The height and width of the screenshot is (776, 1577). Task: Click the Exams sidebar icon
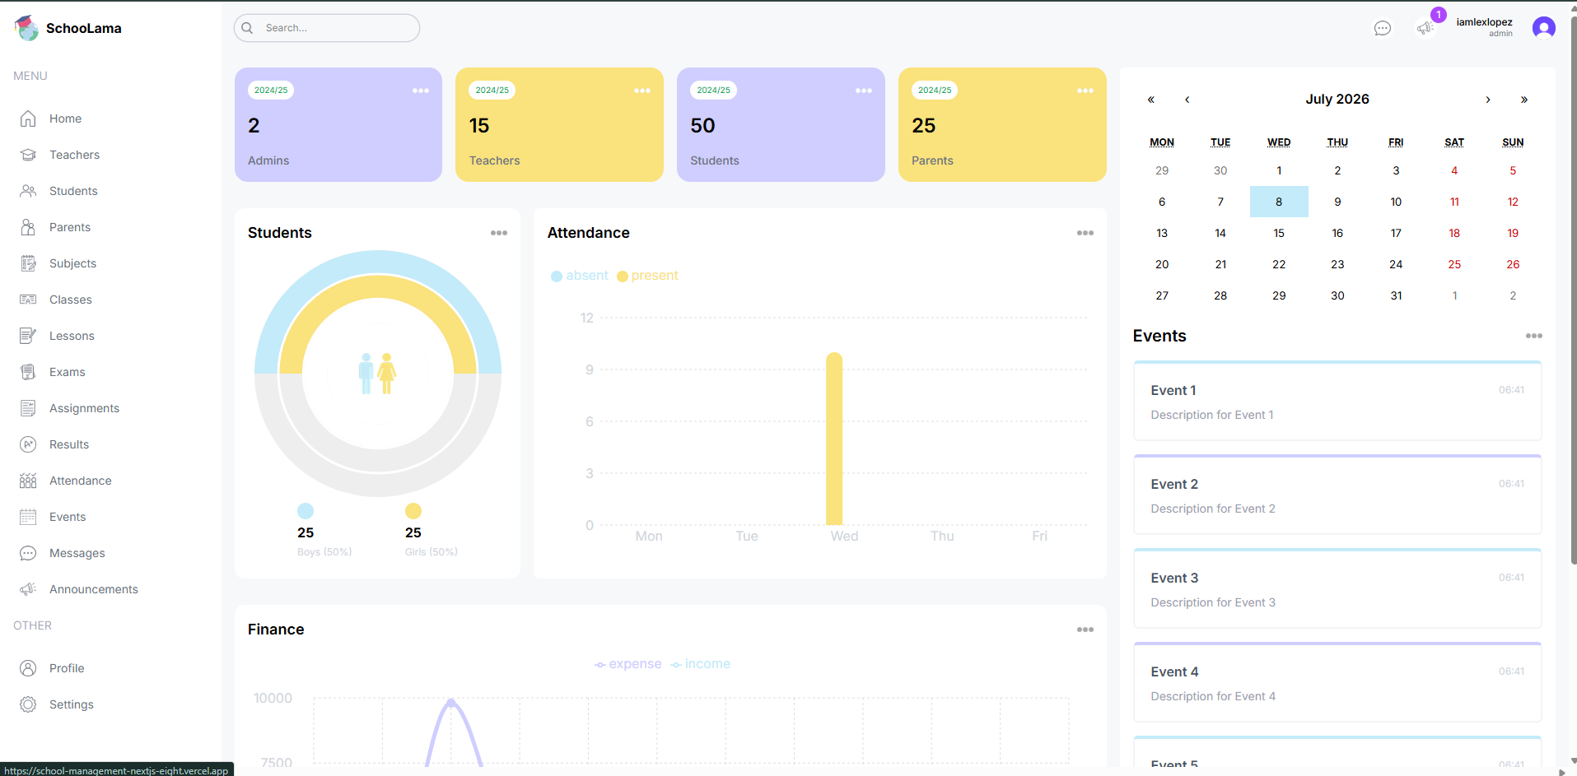(x=28, y=372)
